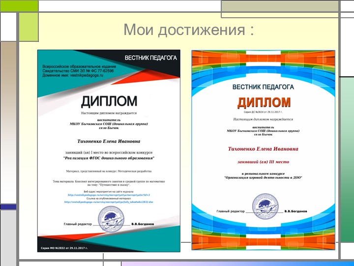
Task: Select "Тема материала: Конспект интегрированного занятия" line
Action: [109, 181]
